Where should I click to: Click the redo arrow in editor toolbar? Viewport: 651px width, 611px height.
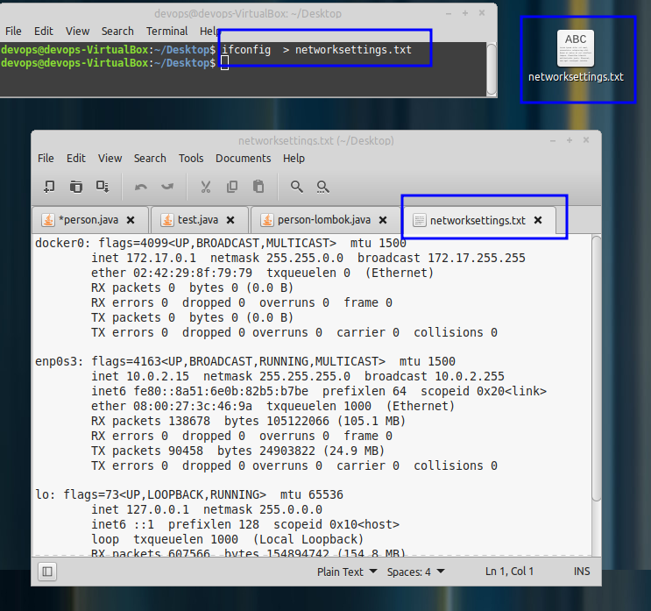coord(167,187)
